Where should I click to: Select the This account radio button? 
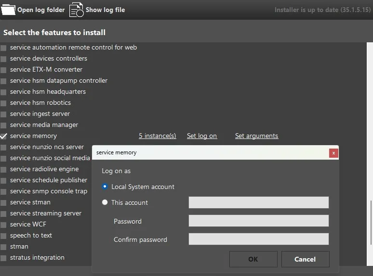105,202
